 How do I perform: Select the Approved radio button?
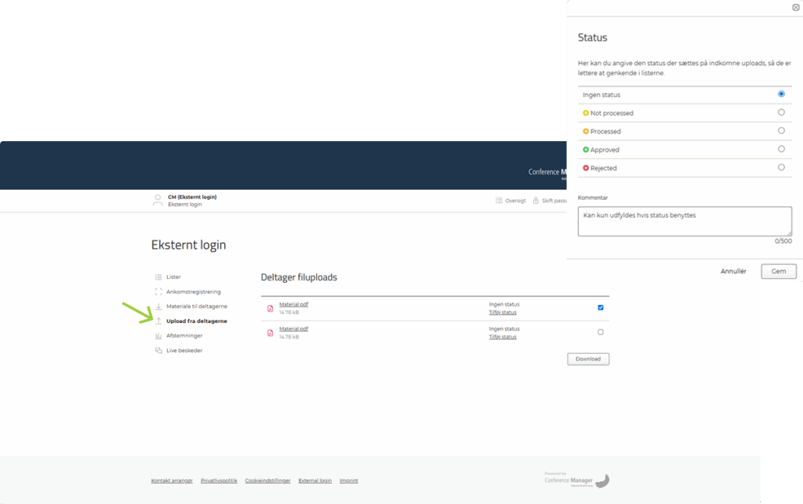(x=781, y=149)
